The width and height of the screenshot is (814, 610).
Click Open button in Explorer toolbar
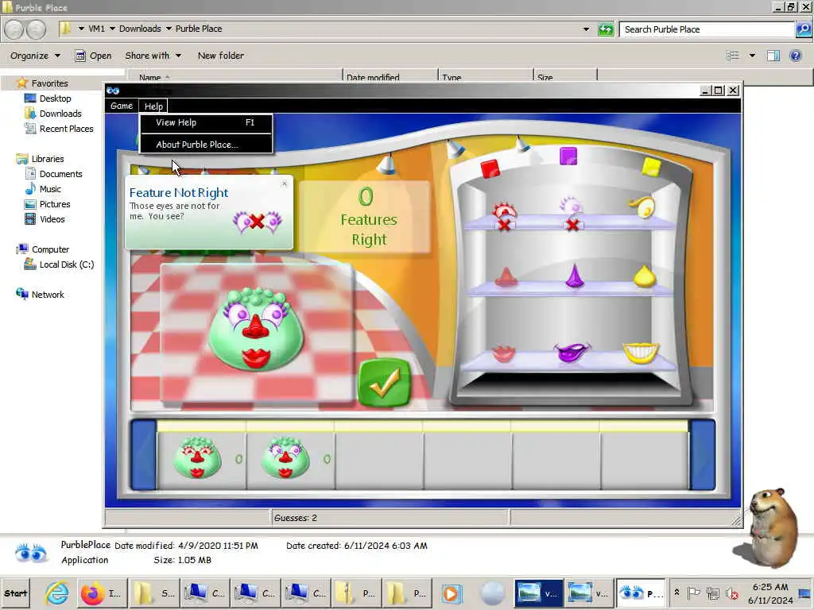(x=94, y=56)
